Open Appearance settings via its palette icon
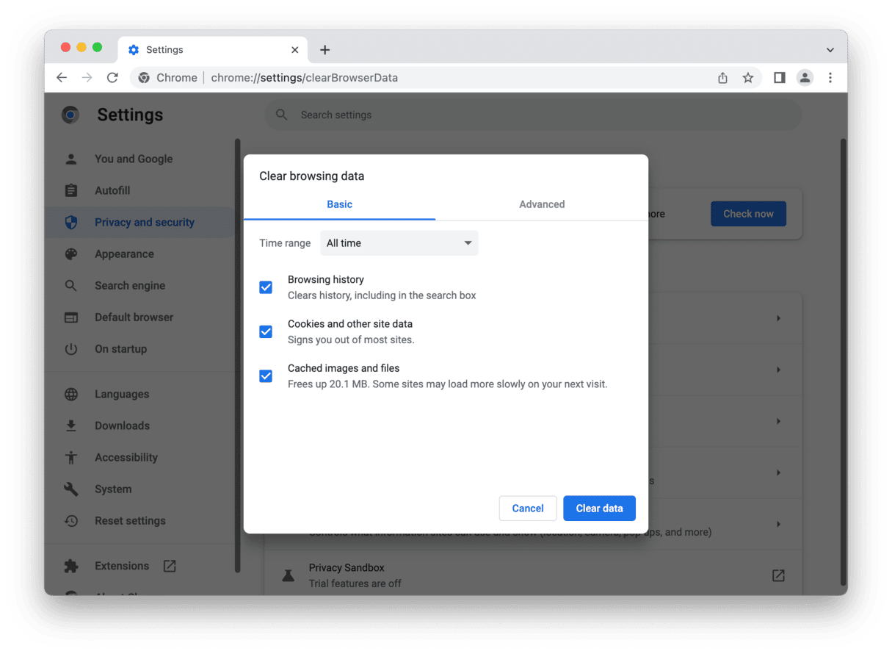The width and height of the screenshot is (892, 654). point(70,254)
